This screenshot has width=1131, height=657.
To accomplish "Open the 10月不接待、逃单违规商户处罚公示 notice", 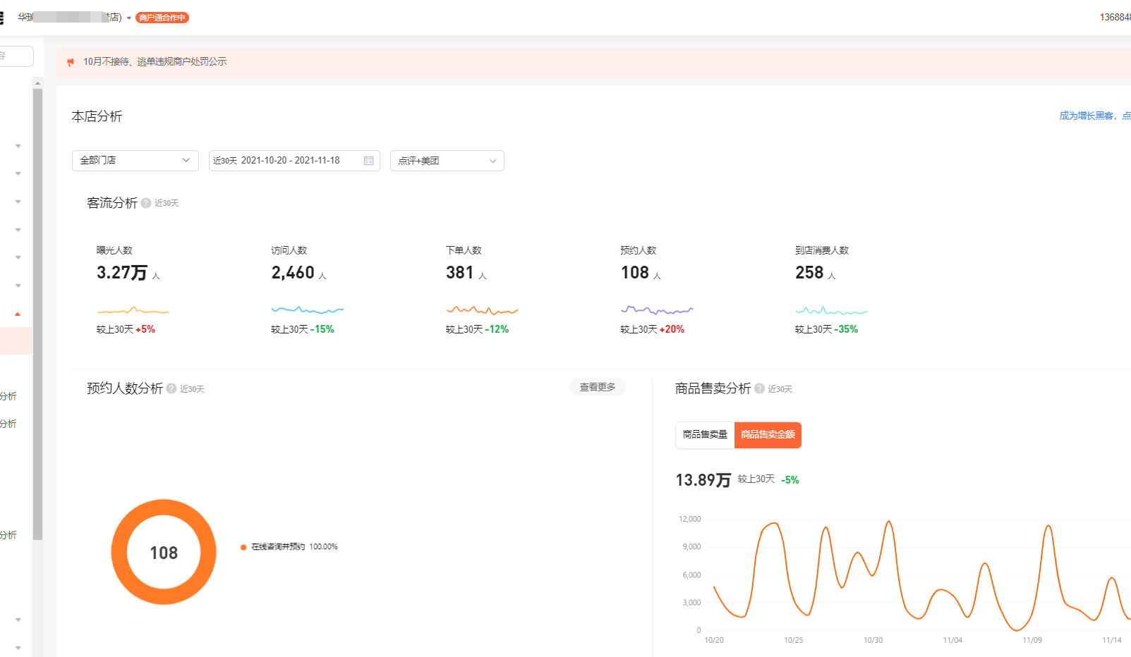I will (x=155, y=62).
